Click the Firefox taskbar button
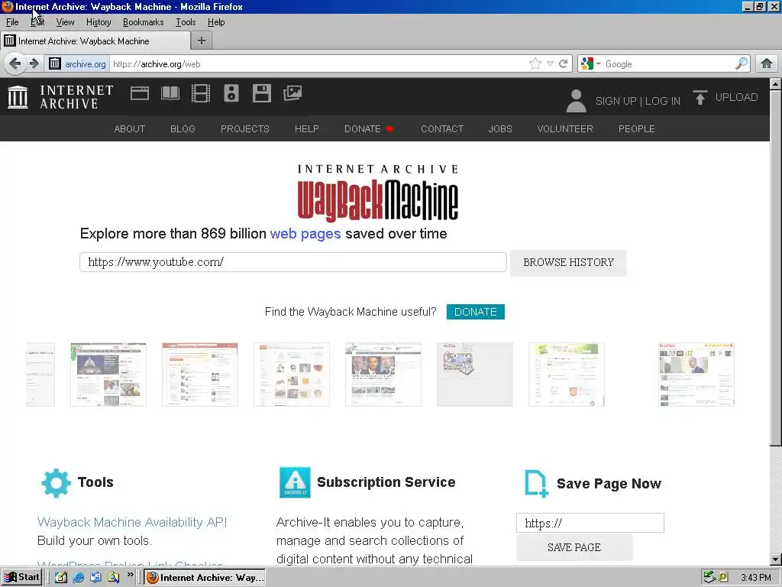The height and width of the screenshot is (587, 782). (x=205, y=578)
